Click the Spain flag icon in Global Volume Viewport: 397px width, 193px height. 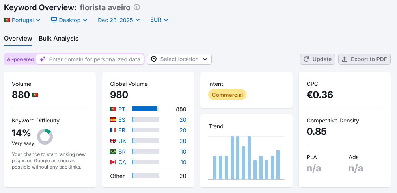click(x=113, y=120)
